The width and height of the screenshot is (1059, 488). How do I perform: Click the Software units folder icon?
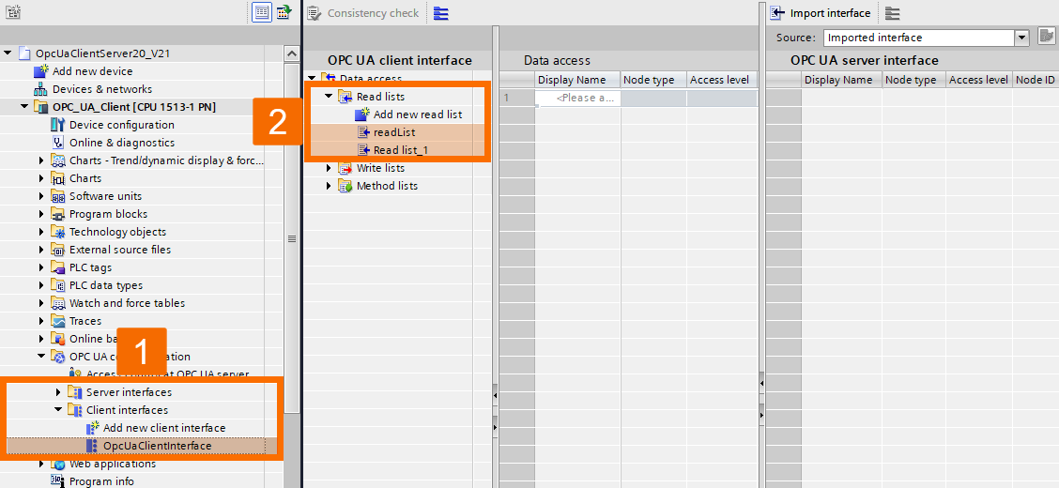point(58,196)
